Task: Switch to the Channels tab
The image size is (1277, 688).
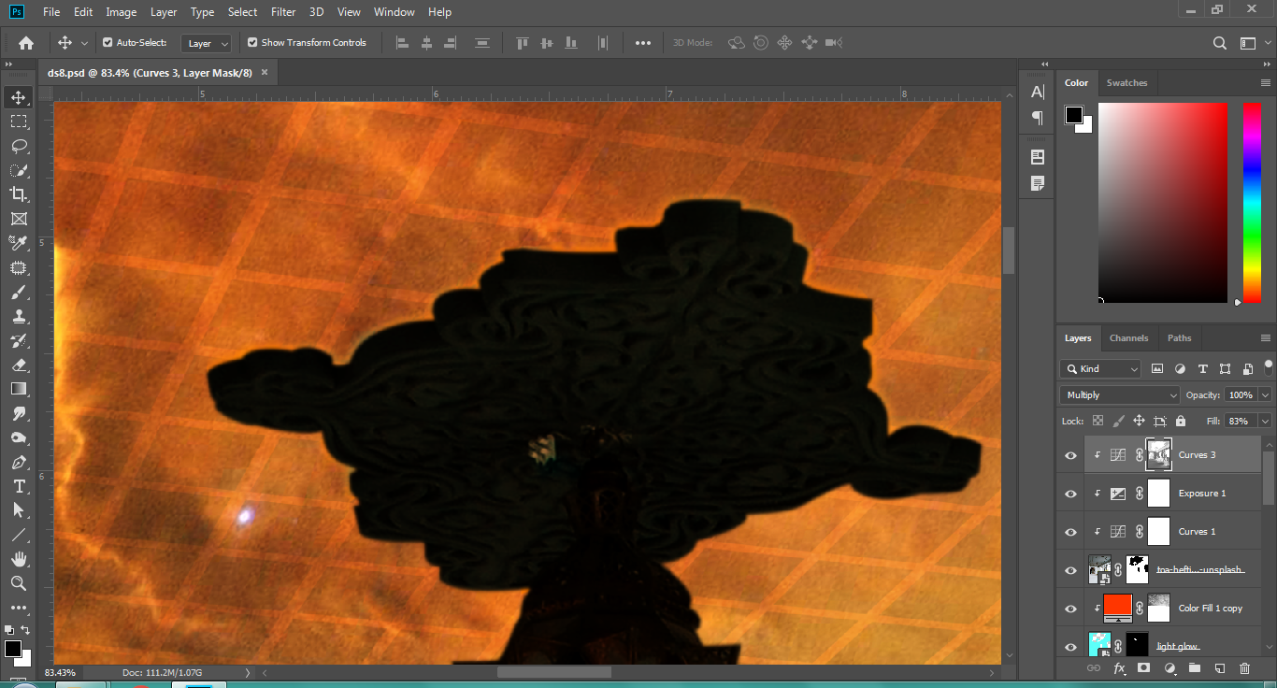Action: [1128, 338]
